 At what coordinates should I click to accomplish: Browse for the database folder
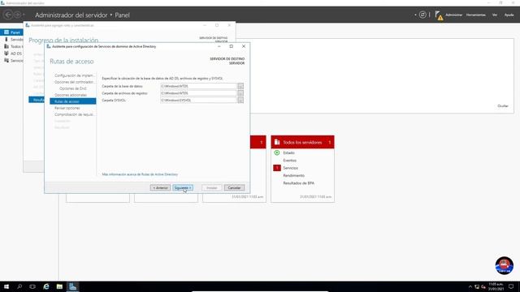[240, 86]
